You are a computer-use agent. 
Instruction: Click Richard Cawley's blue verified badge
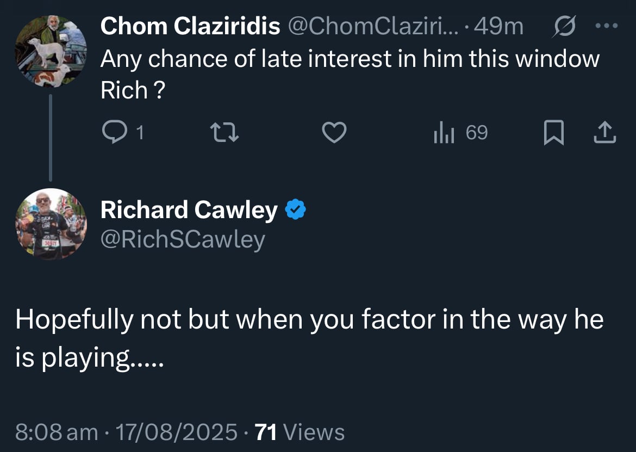coord(295,209)
